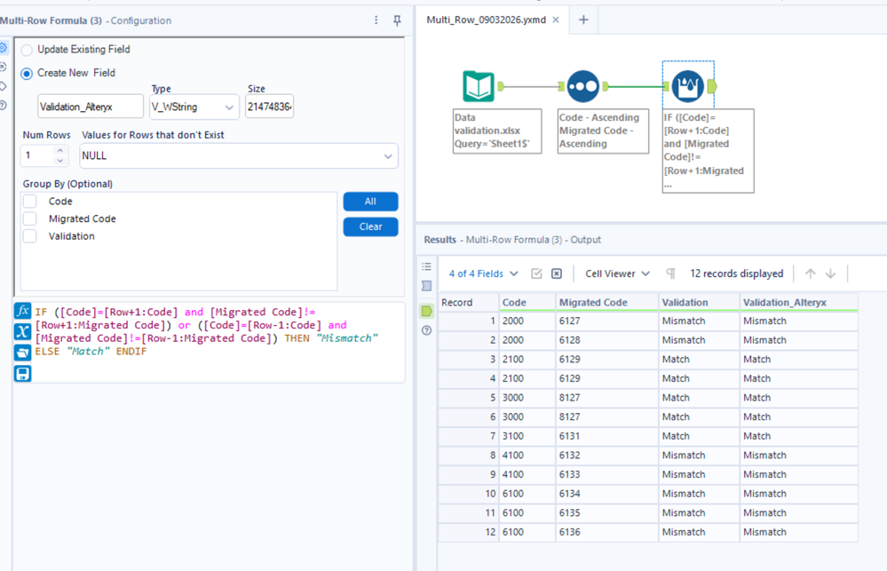Open the Type V_WString dropdown
887x571 pixels.
(194, 107)
